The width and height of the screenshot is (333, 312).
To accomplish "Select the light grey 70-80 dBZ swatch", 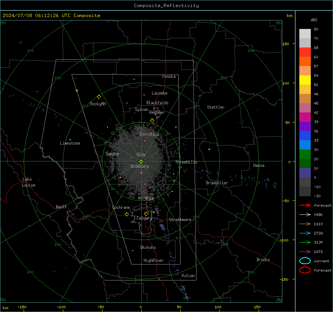I will [x=305, y=33].
